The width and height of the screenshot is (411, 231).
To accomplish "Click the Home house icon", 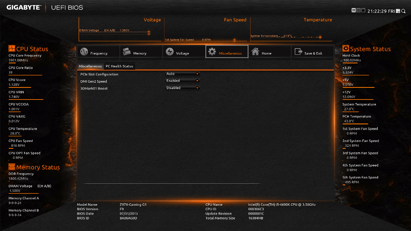I will 255,51.
